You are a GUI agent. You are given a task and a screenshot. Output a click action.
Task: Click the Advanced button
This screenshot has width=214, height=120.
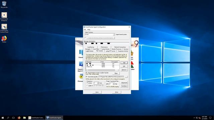(124, 83)
